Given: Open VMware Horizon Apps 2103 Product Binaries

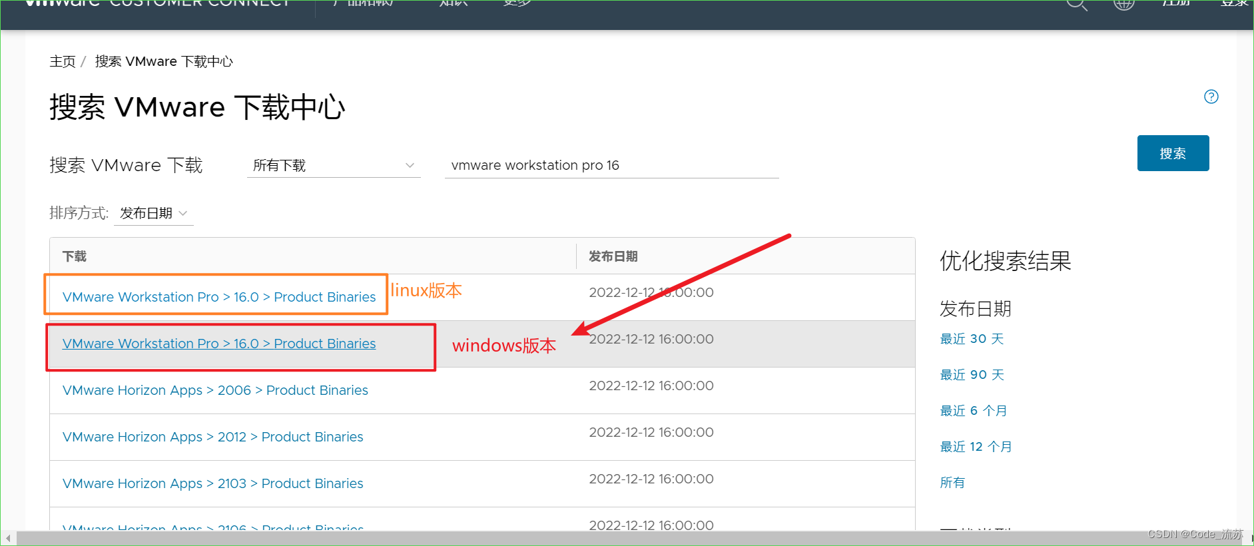Looking at the screenshot, I should (x=213, y=483).
